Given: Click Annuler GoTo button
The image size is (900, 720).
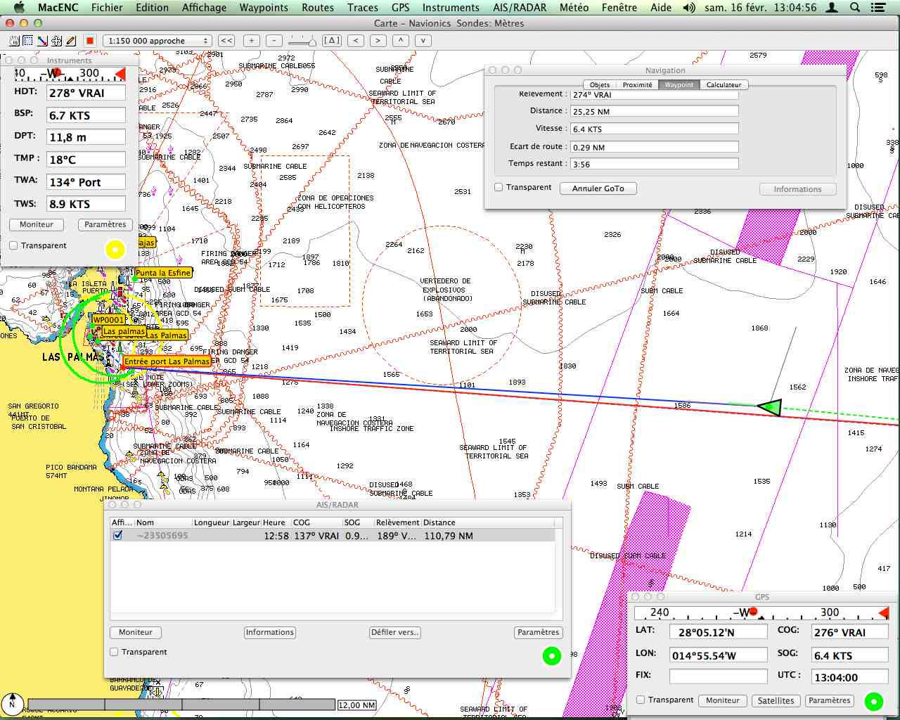Looking at the screenshot, I should coord(598,188).
